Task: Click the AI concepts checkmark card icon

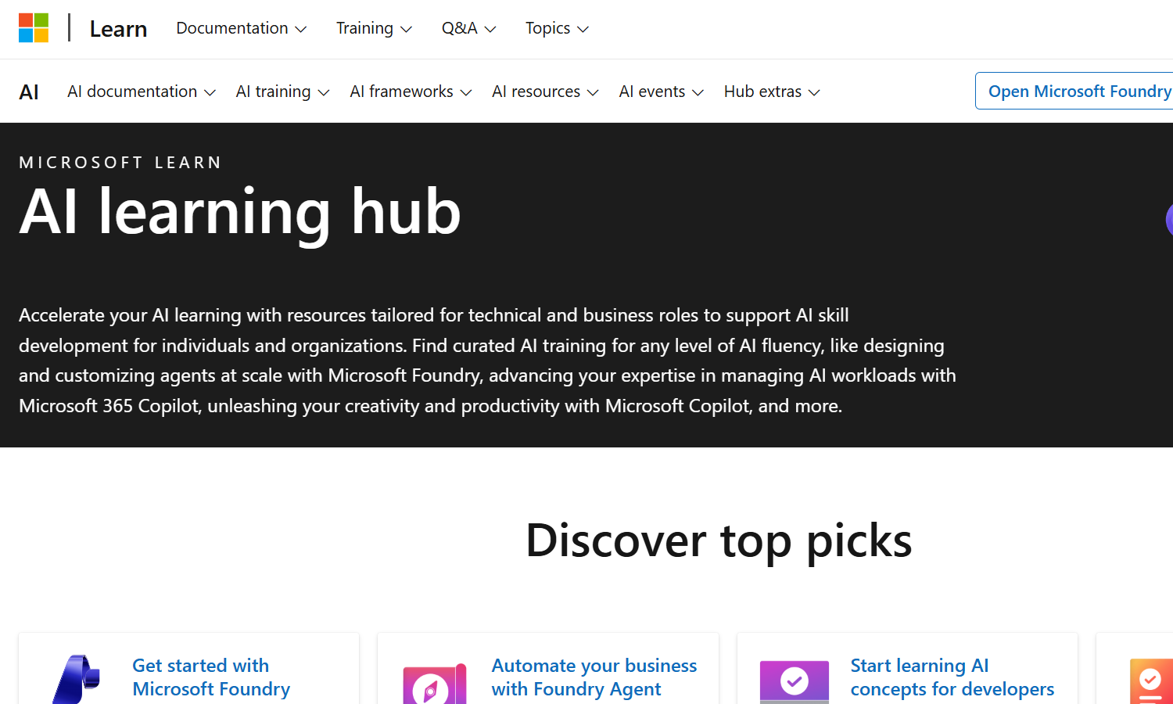Action: 794,681
